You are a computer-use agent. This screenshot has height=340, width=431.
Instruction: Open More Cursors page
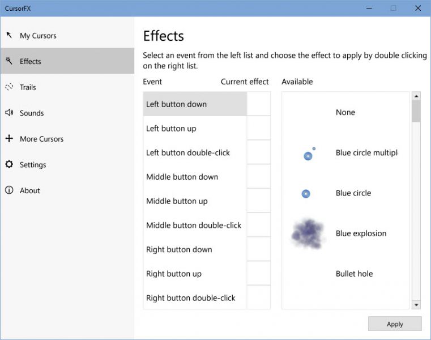pyautogui.click(x=67, y=138)
